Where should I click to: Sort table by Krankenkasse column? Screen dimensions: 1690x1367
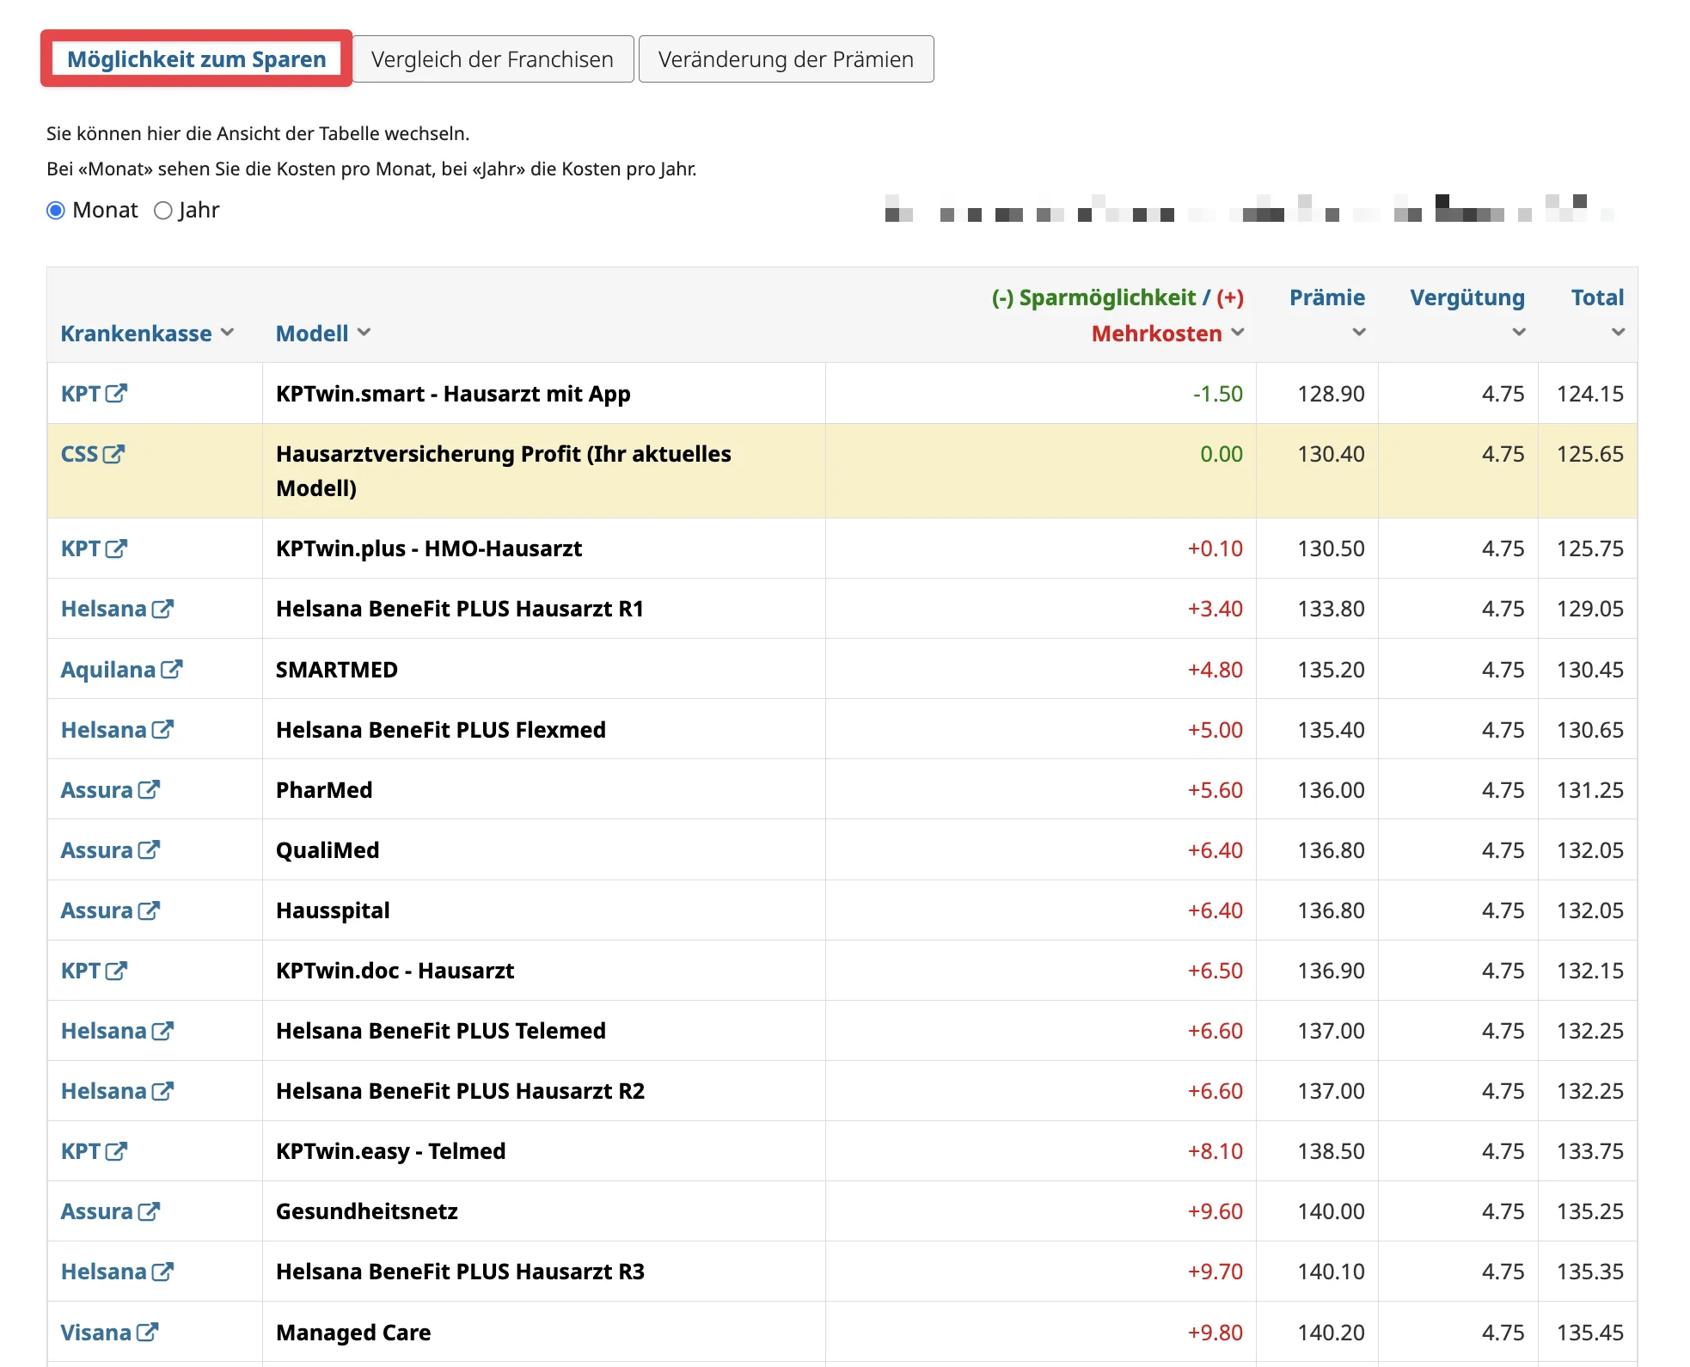point(147,334)
